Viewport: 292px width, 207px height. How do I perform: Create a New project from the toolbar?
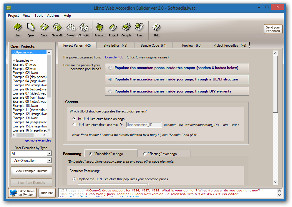pyautogui.click(x=18, y=30)
